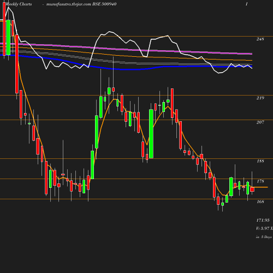Click the 171.95 closing price value
The height and width of the screenshot is (273, 273).
point(263,220)
